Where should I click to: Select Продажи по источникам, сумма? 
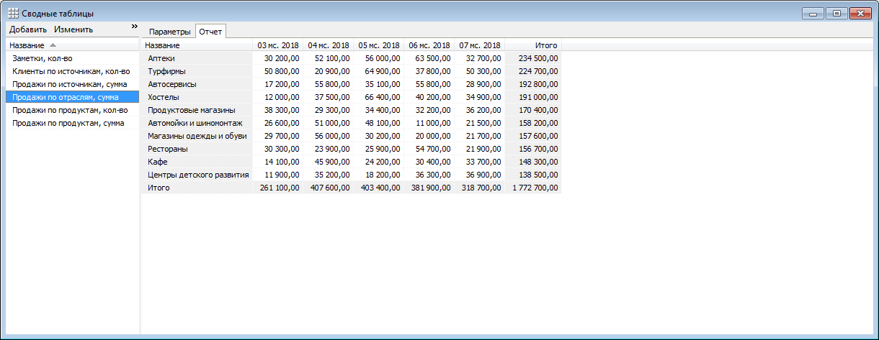70,84
